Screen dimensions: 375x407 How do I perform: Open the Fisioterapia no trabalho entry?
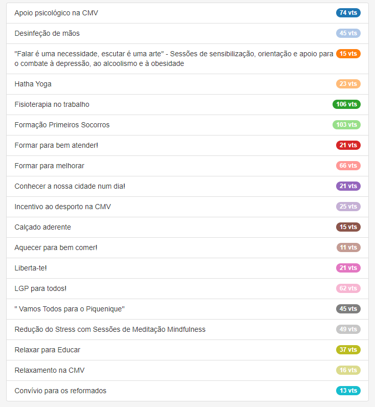52,104
